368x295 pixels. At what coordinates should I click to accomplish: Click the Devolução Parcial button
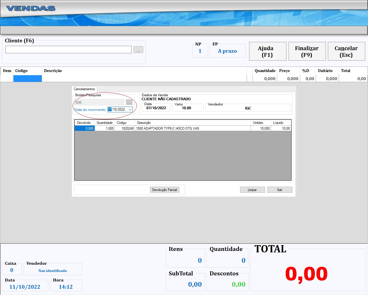tap(164, 190)
